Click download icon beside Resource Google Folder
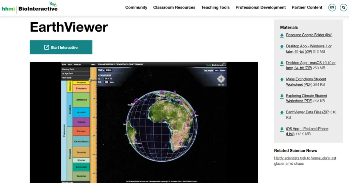Viewport: 349px width, 183px height. coord(282,35)
